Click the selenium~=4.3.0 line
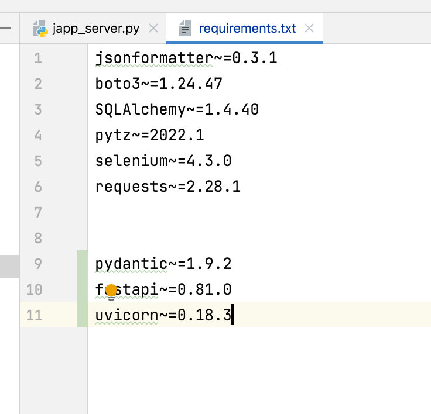The image size is (431, 414). [x=163, y=161]
